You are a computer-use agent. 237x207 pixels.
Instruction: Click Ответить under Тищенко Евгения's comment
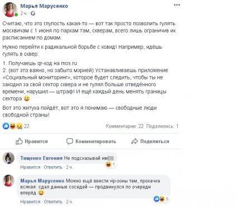(x=53, y=167)
